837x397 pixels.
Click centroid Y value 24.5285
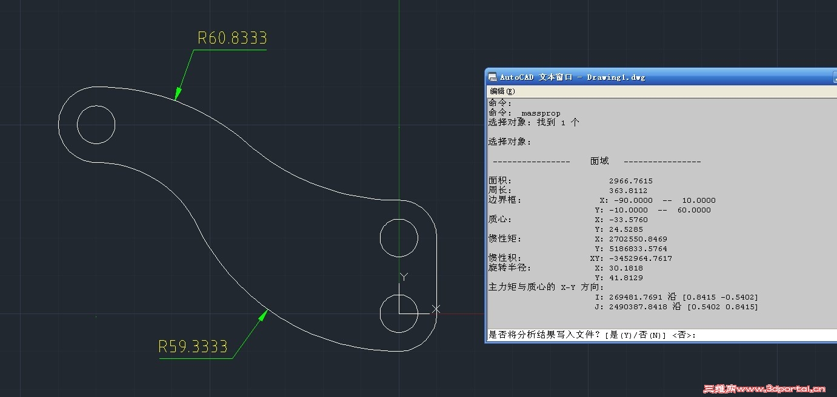[x=626, y=229]
